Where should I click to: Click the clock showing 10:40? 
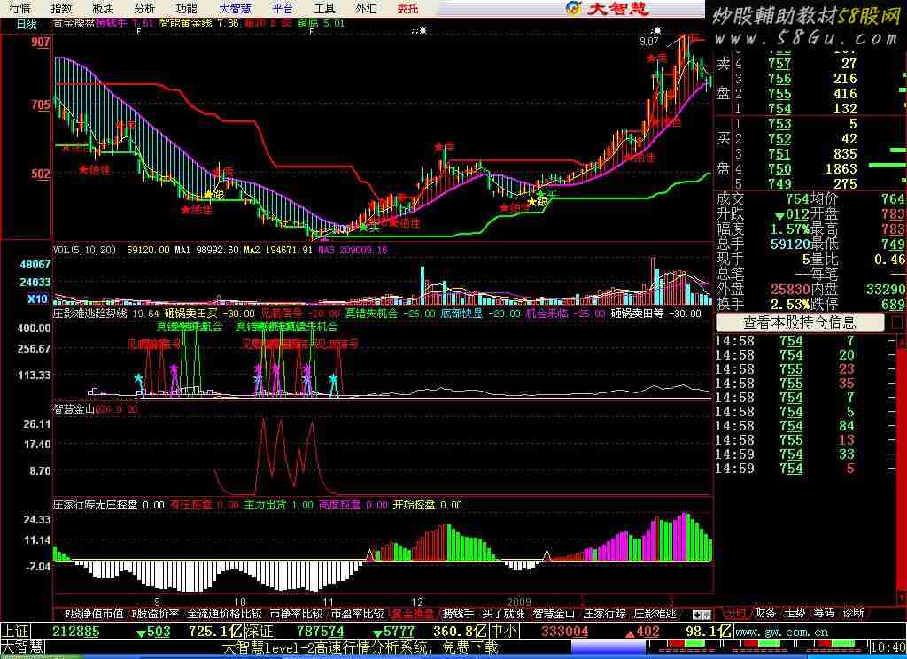[888, 647]
